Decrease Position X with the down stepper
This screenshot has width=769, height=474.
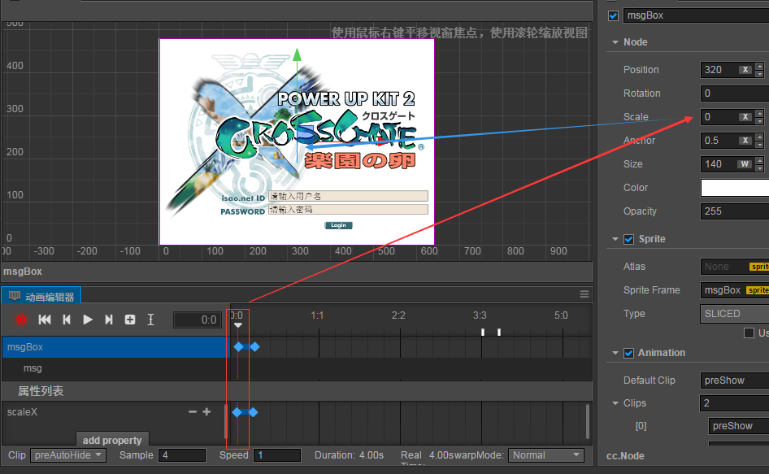coord(759,74)
